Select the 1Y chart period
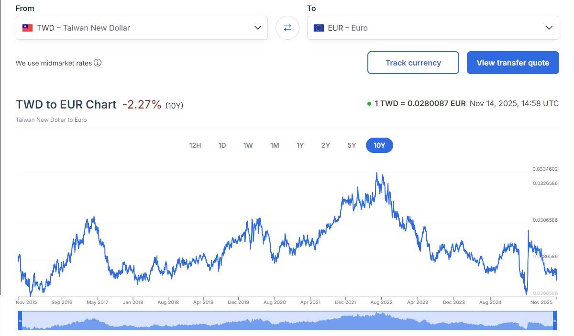This screenshot has width=574, height=336. click(x=300, y=145)
